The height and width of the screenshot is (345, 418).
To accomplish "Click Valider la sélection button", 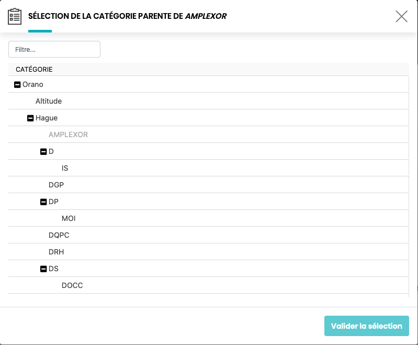I will pos(366,326).
